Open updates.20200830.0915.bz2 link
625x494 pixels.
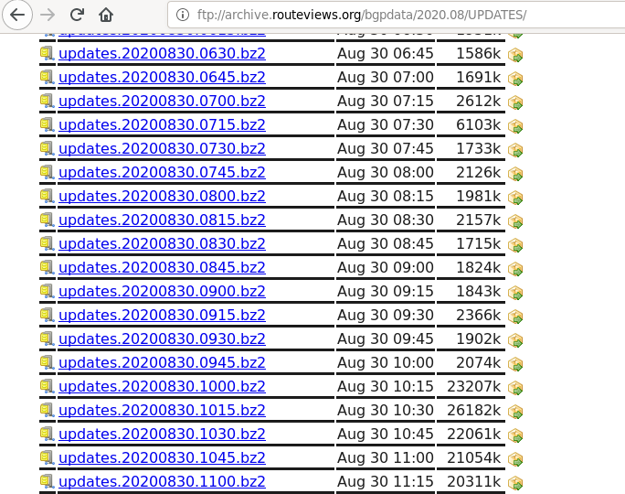coord(162,316)
